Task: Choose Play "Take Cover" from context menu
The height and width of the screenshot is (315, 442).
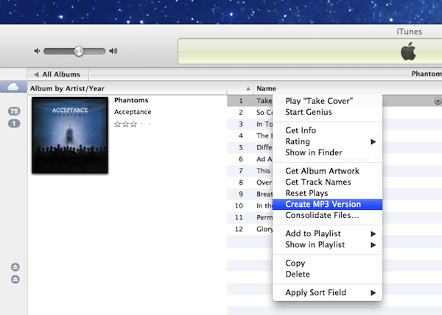Action: pos(327,101)
